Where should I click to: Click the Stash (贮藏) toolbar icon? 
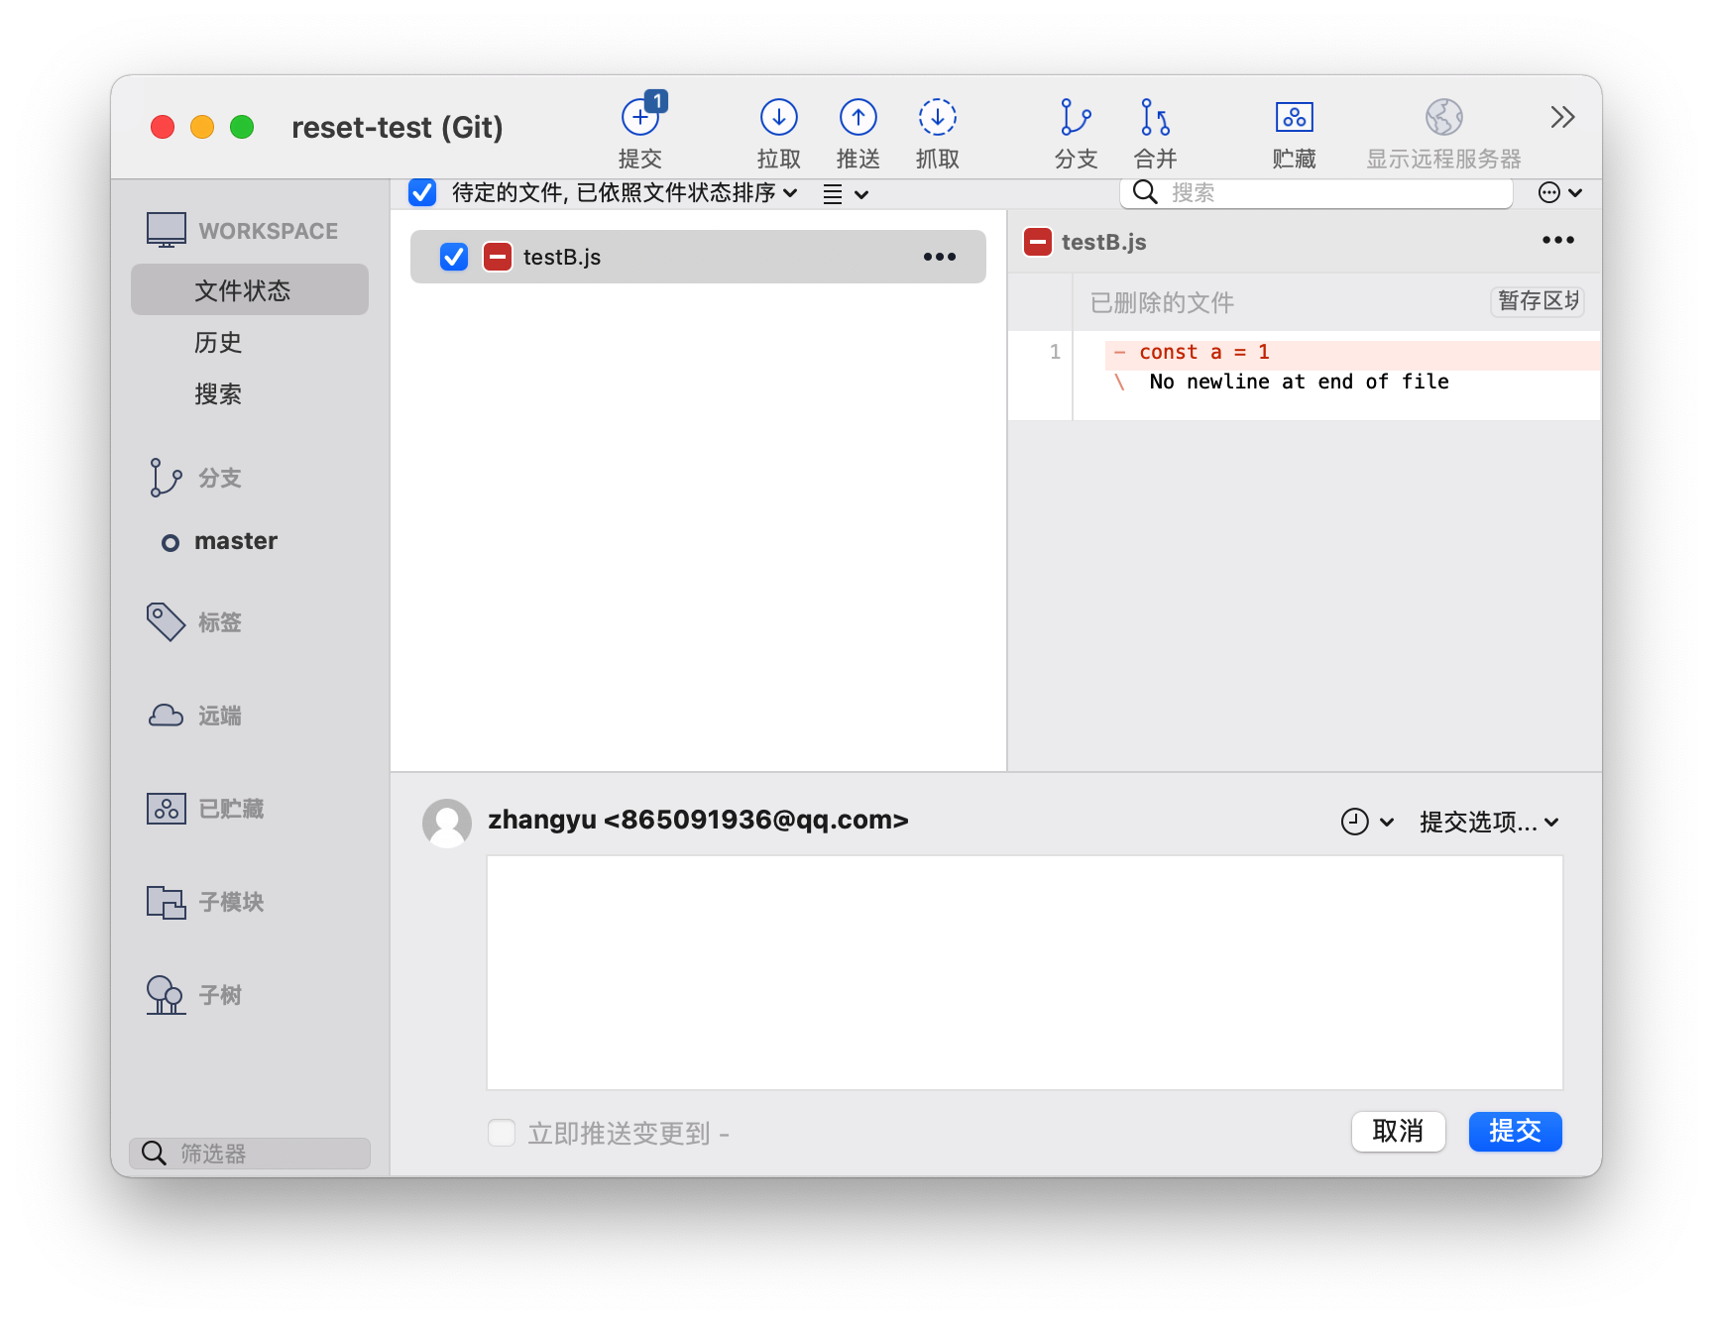1295,117
